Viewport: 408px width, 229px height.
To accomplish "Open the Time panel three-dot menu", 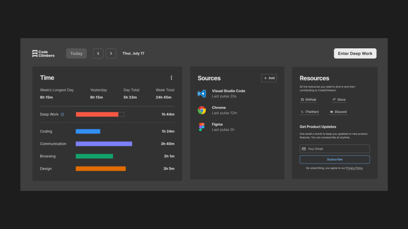I will tap(171, 78).
